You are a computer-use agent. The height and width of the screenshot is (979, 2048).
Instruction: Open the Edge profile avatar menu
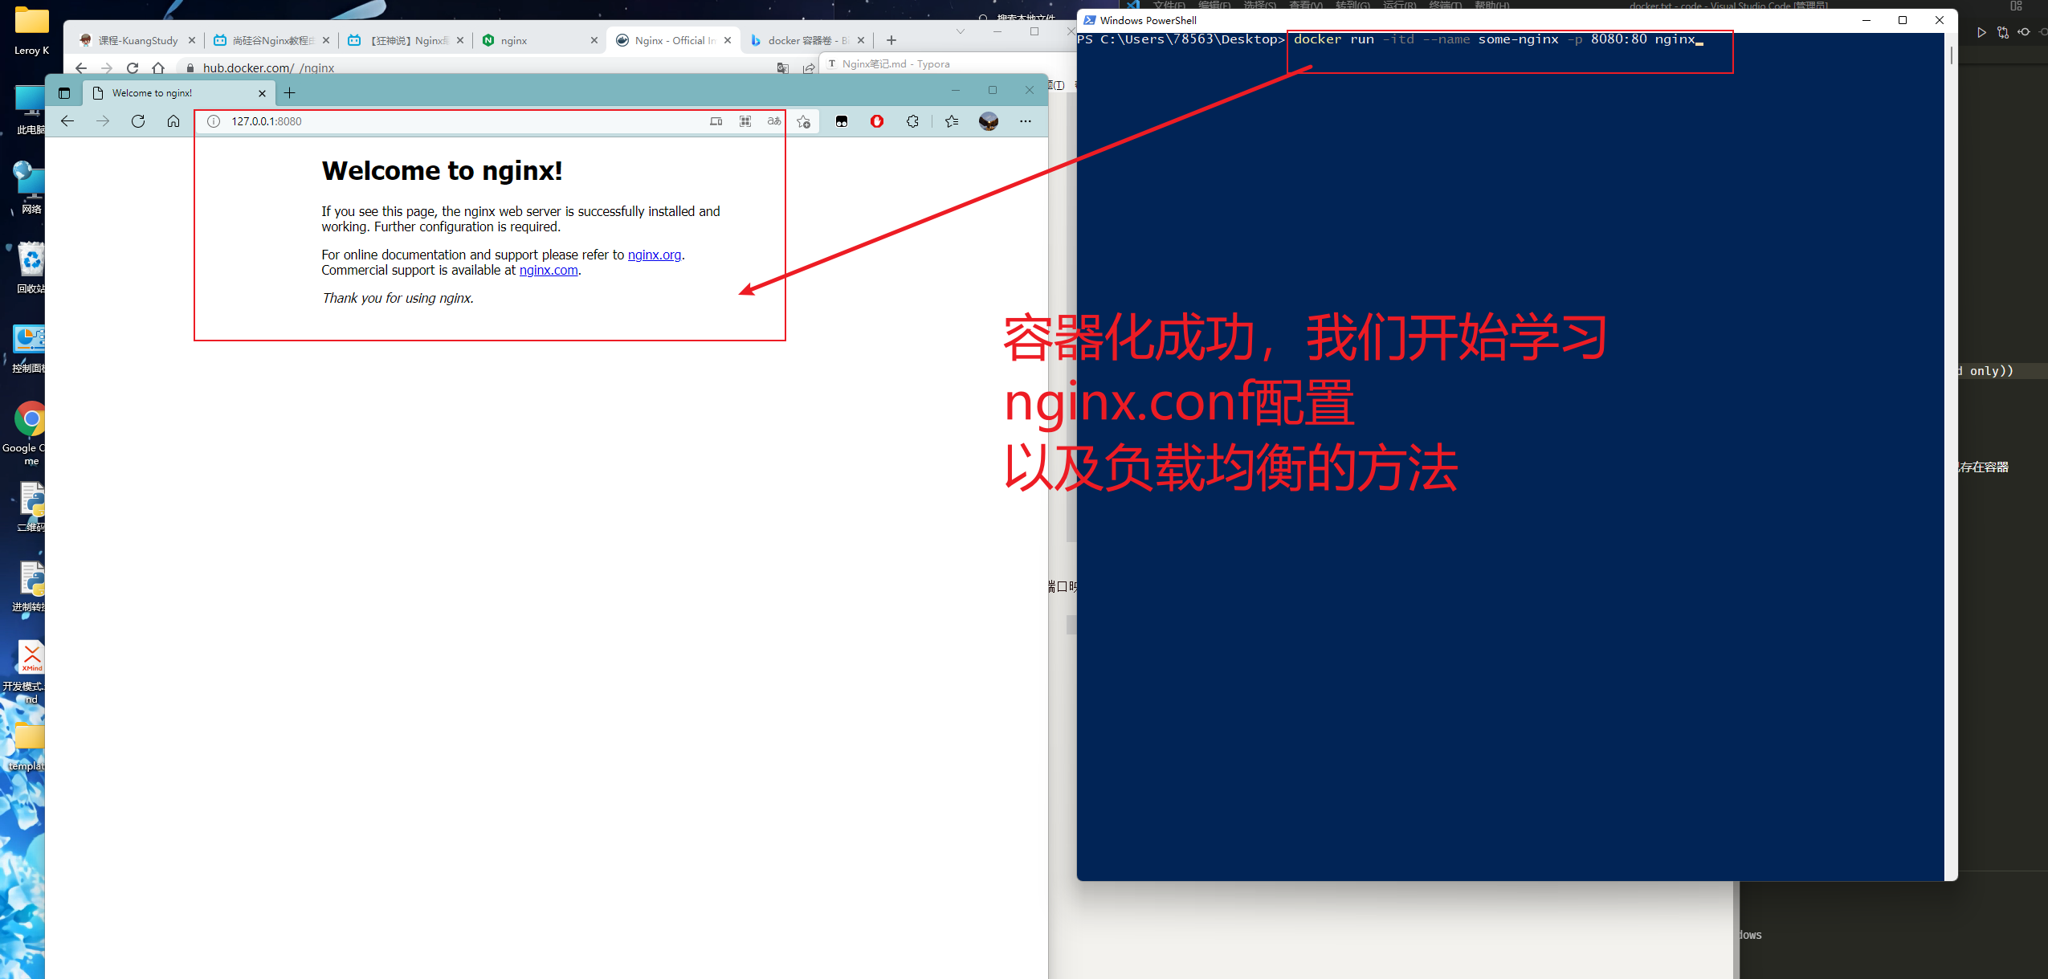989,121
